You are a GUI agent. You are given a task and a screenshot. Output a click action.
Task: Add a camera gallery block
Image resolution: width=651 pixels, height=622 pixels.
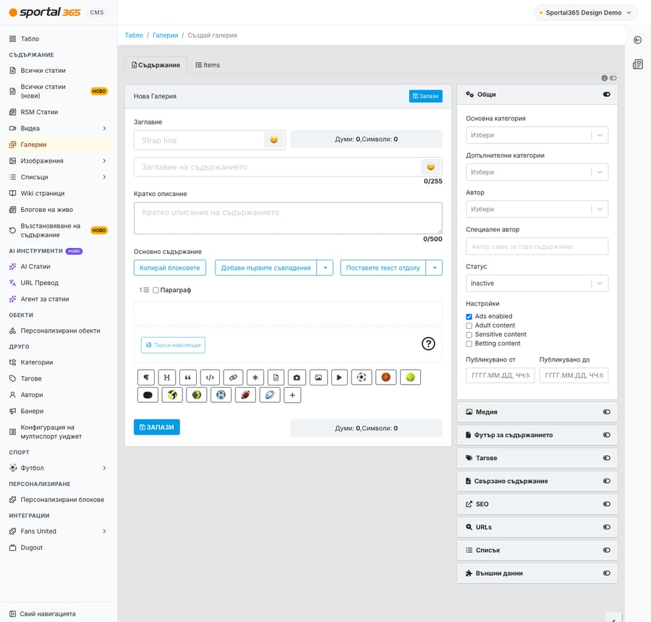[x=297, y=378]
